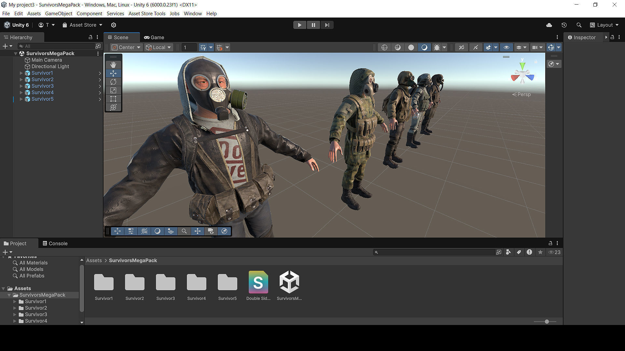The height and width of the screenshot is (351, 625).
Task: Open the settings gear next to Asset Store
Action: coord(114,25)
